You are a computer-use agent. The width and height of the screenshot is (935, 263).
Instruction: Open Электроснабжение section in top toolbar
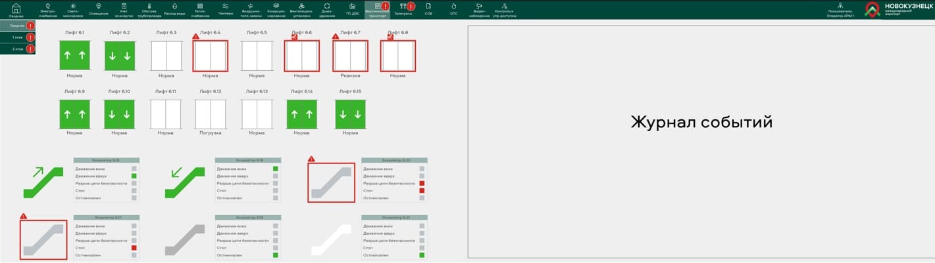tap(48, 9)
